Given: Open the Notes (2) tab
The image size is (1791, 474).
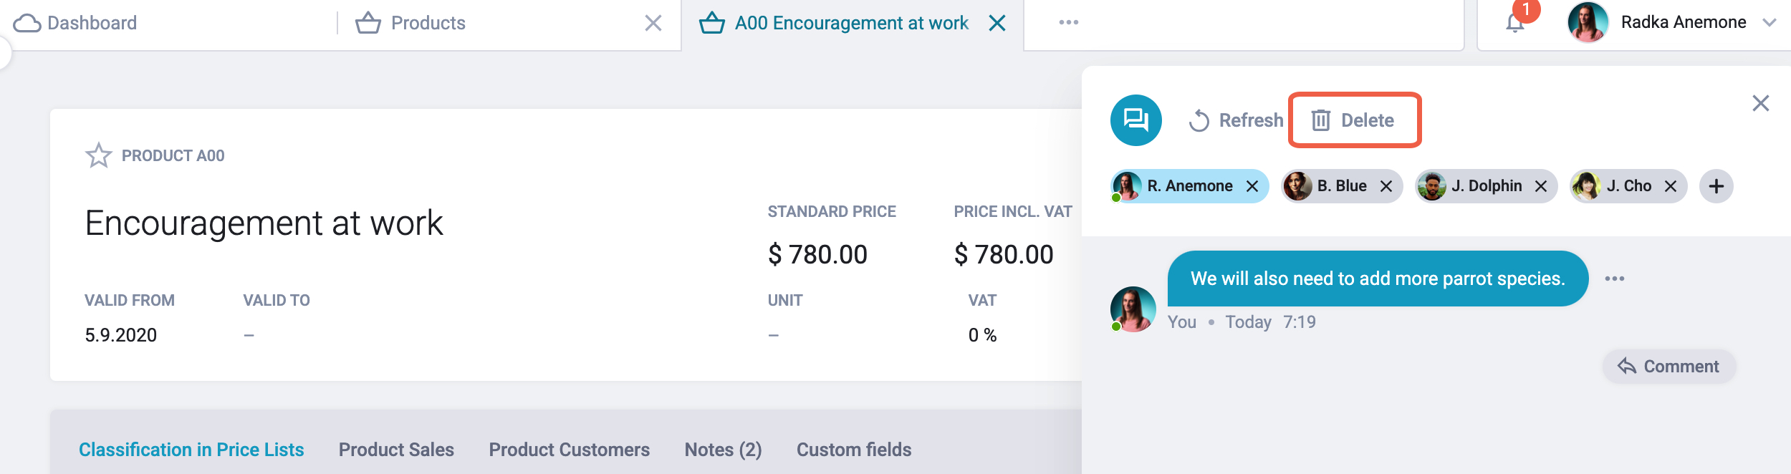Looking at the screenshot, I should (x=723, y=450).
